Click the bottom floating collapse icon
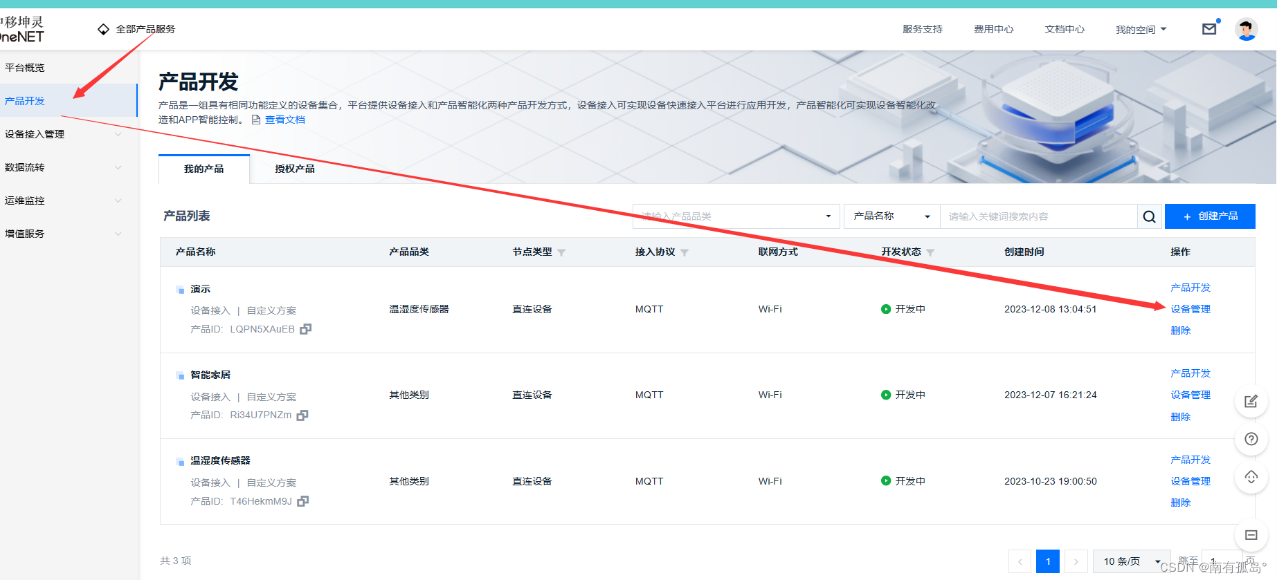 1251,535
